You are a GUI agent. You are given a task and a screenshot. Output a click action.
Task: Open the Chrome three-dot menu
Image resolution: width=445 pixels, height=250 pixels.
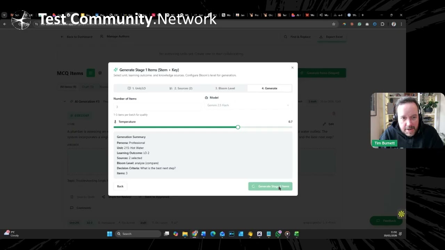tap(401, 24)
